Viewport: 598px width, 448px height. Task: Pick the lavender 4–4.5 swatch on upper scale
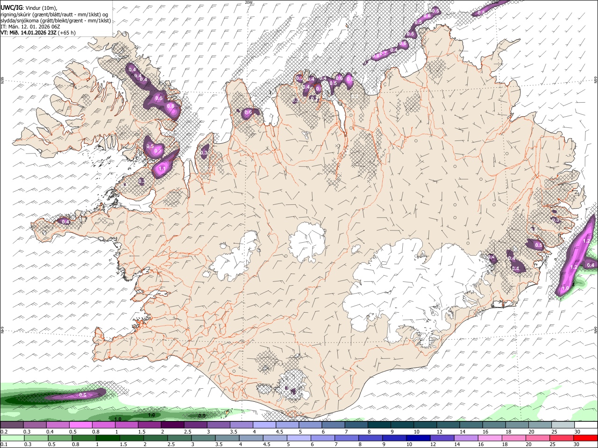pos(264,425)
